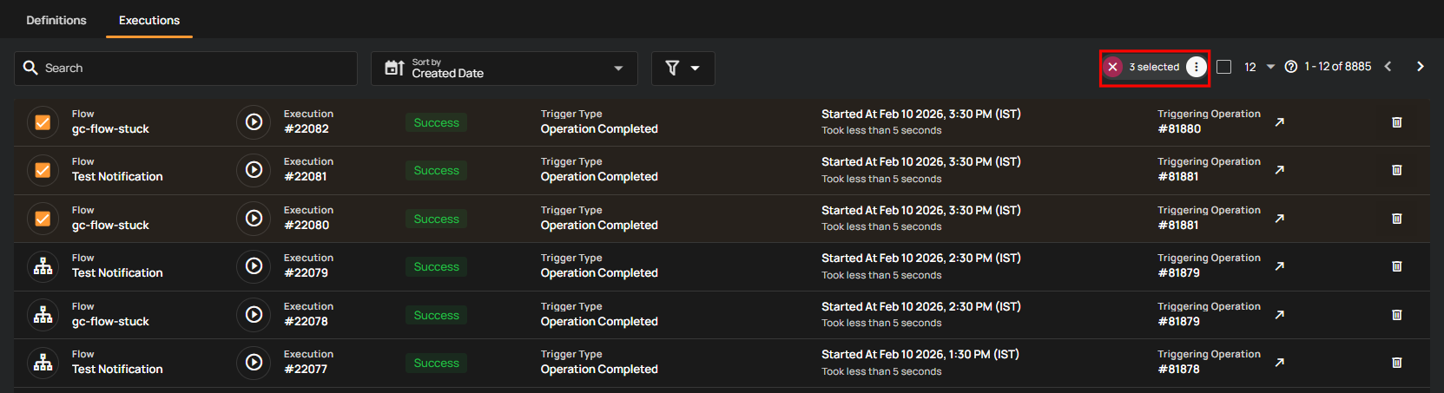Go to the next page of executions

tap(1420, 67)
